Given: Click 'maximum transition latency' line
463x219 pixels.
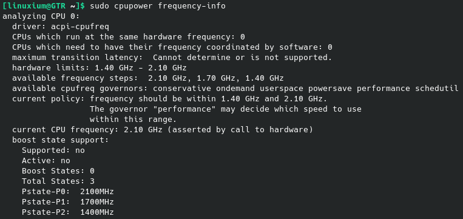Looking at the screenshot, I should click(172, 58).
